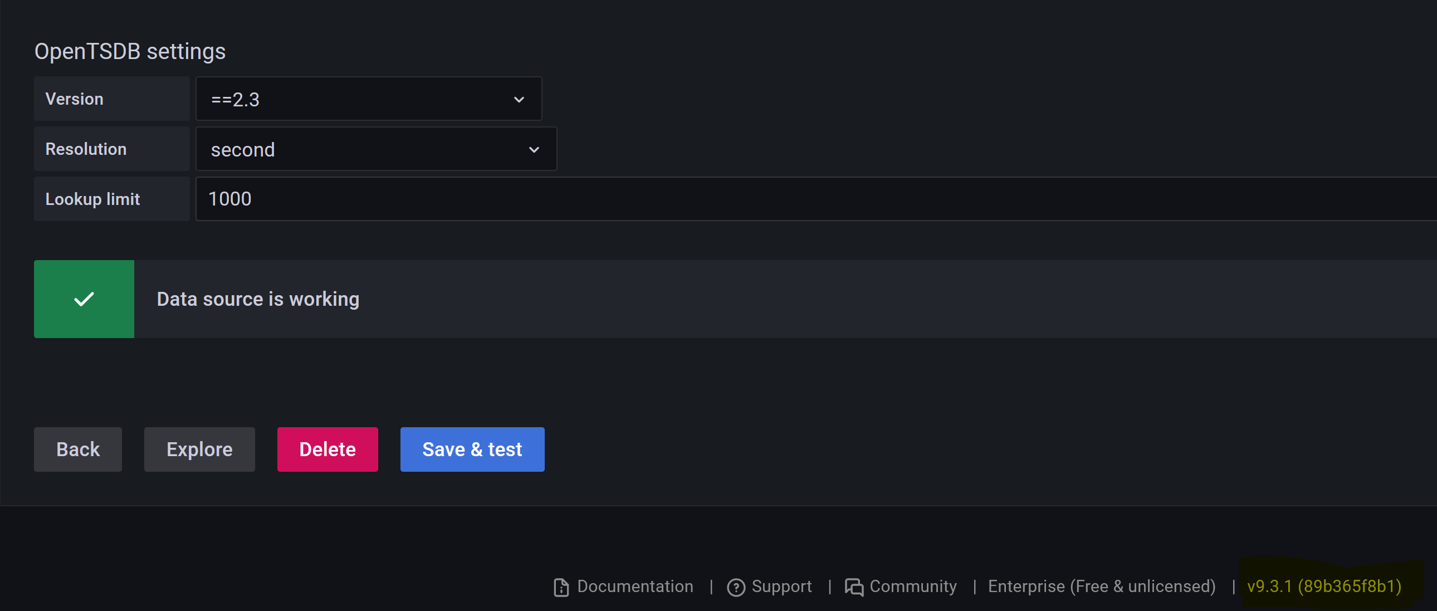Click the Community chat bubble icon
This screenshot has height=611, width=1437.
tap(853, 586)
